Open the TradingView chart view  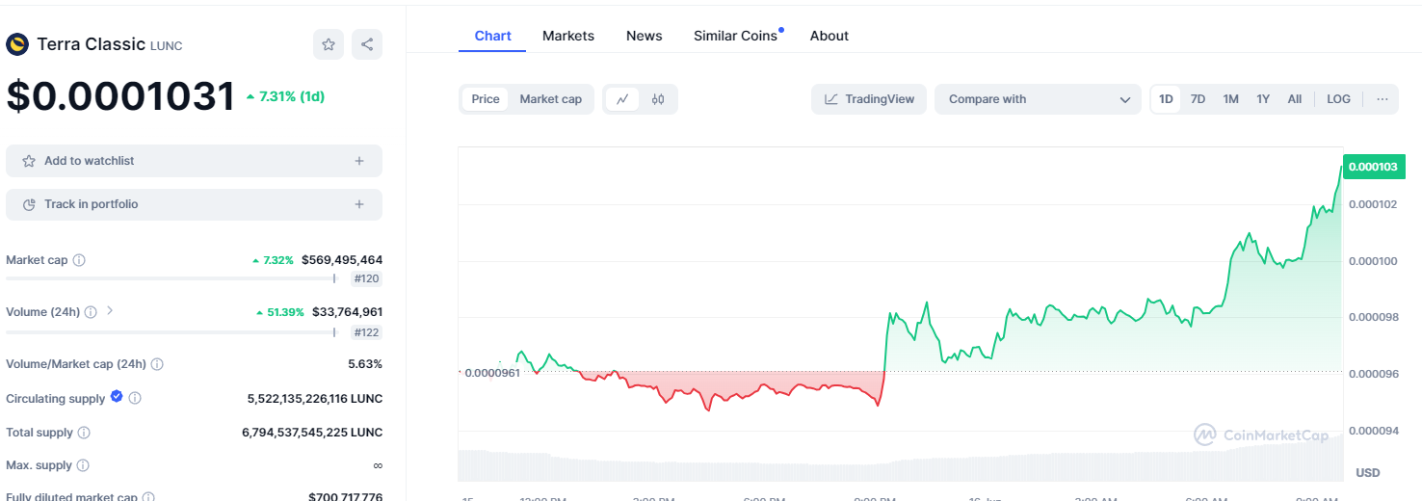869,99
